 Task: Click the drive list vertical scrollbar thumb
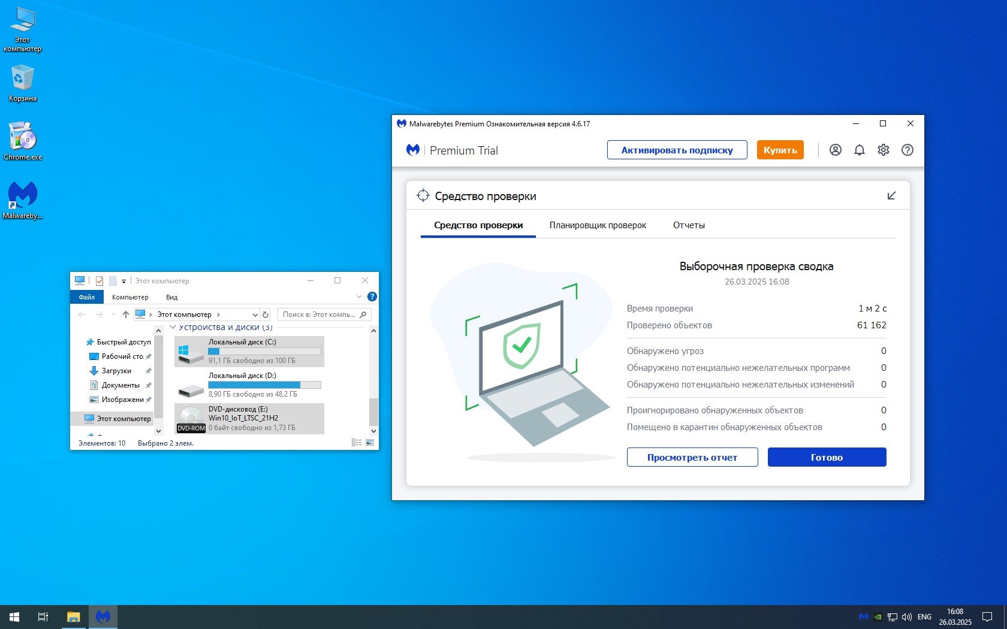(373, 412)
